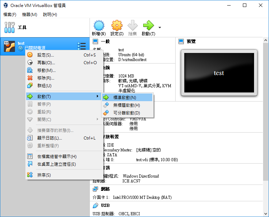Click the Group icon in context menu
Image resolution: width=269 pixels, height=217 pixels.
click(x=30, y=85)
